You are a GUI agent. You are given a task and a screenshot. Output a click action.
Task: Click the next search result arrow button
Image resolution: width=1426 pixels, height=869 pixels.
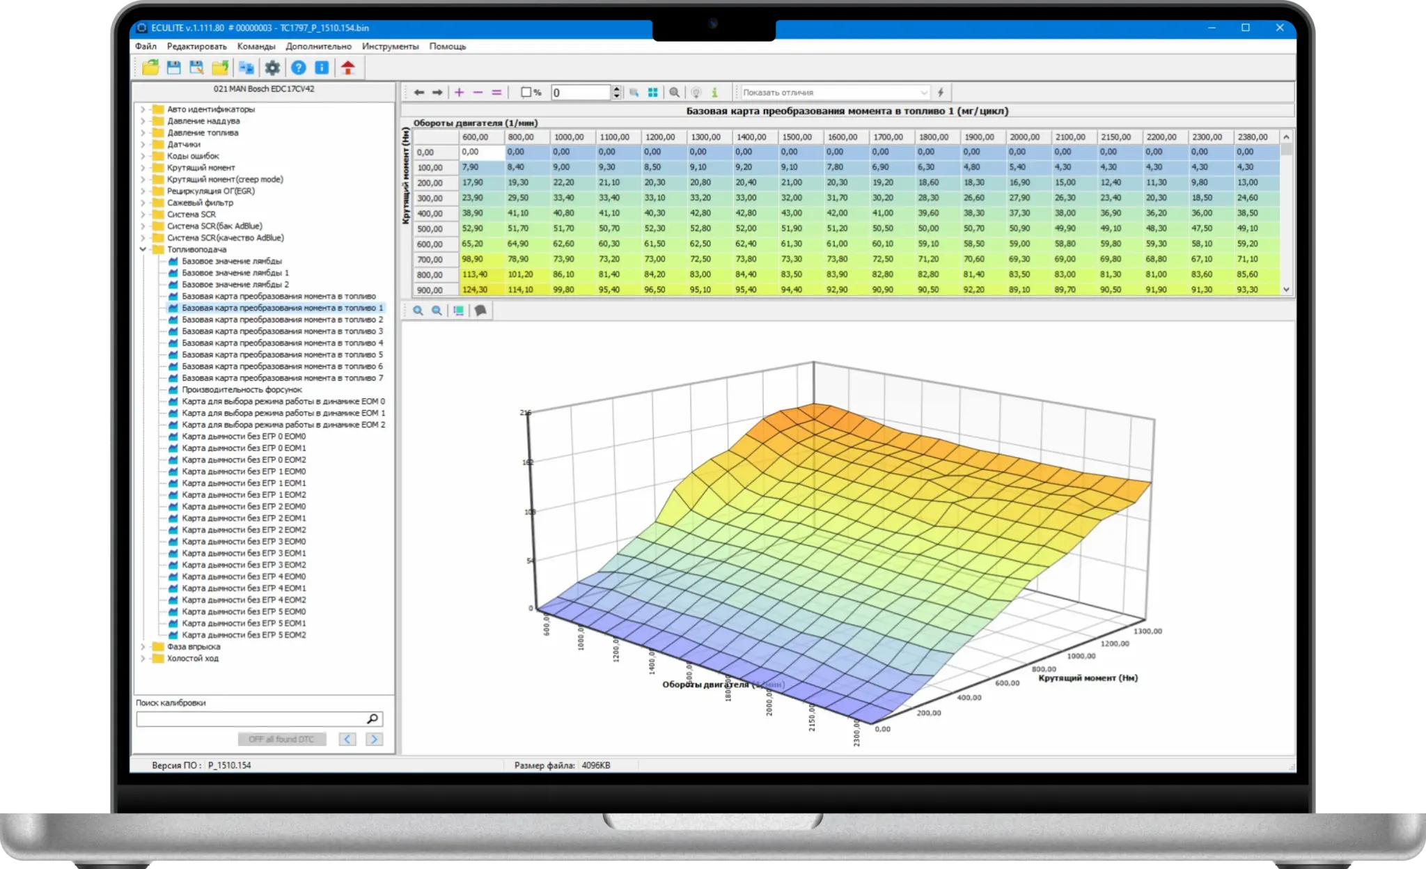pyautogui.click(x=374, y=739)
